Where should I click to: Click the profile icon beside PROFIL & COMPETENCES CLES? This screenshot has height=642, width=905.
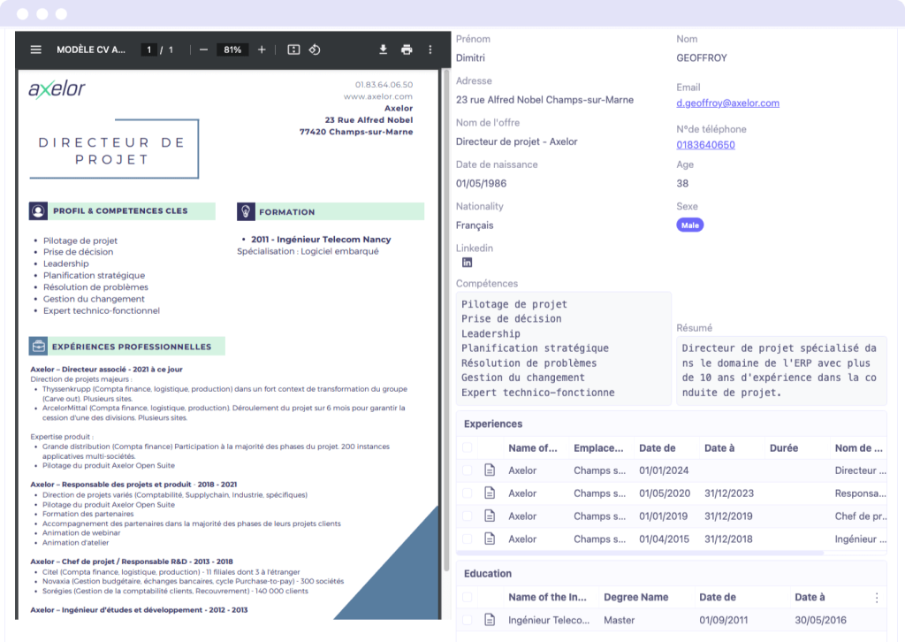38,211
